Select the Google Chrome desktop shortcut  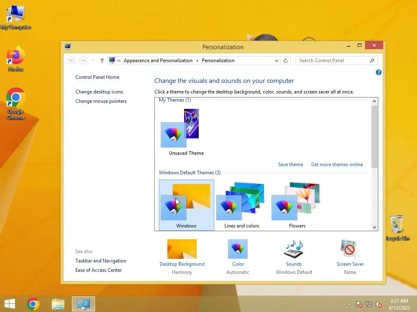pyautogui.click(x=16, y=104)
